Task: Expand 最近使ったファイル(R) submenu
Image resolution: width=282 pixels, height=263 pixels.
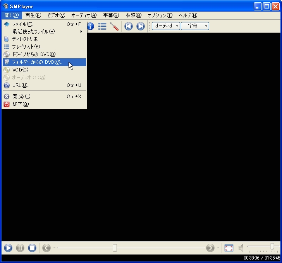Action: [x=44, y=32]
